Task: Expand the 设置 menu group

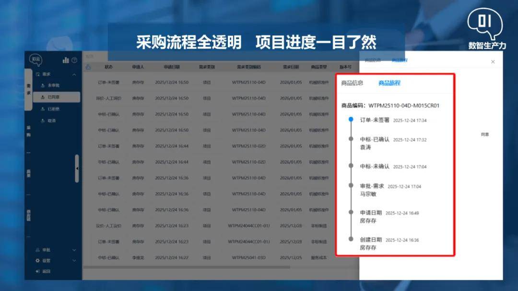Action: pyautogui.click(x=74, y=261)
